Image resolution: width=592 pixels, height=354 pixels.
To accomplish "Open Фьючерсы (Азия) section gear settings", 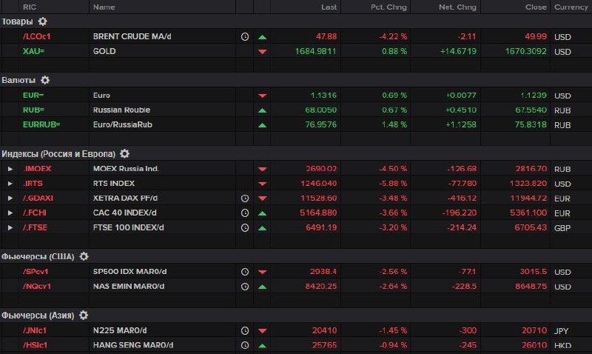I will [84, 315].
